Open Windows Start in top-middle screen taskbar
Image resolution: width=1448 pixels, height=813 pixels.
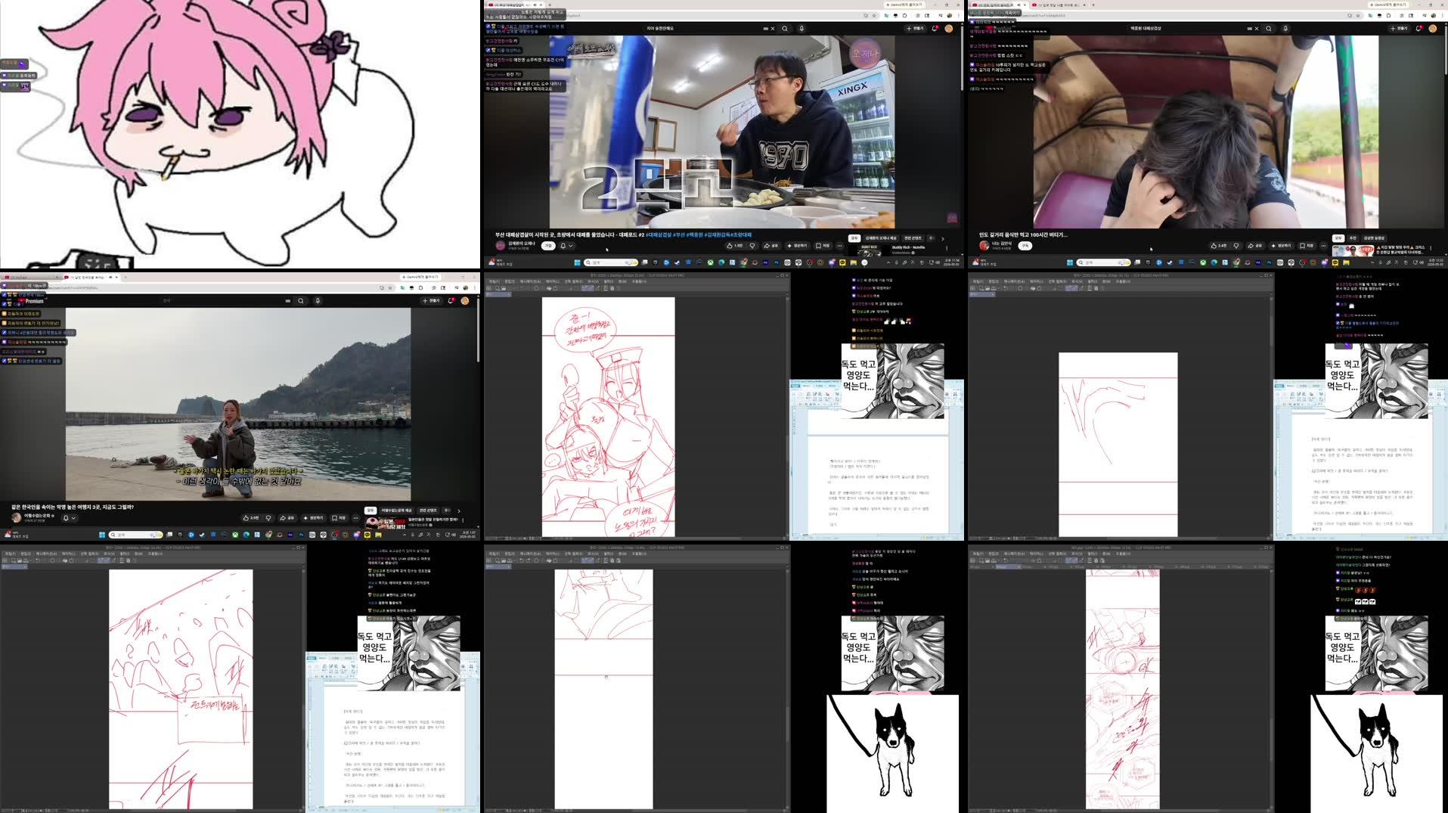[577, 262]
